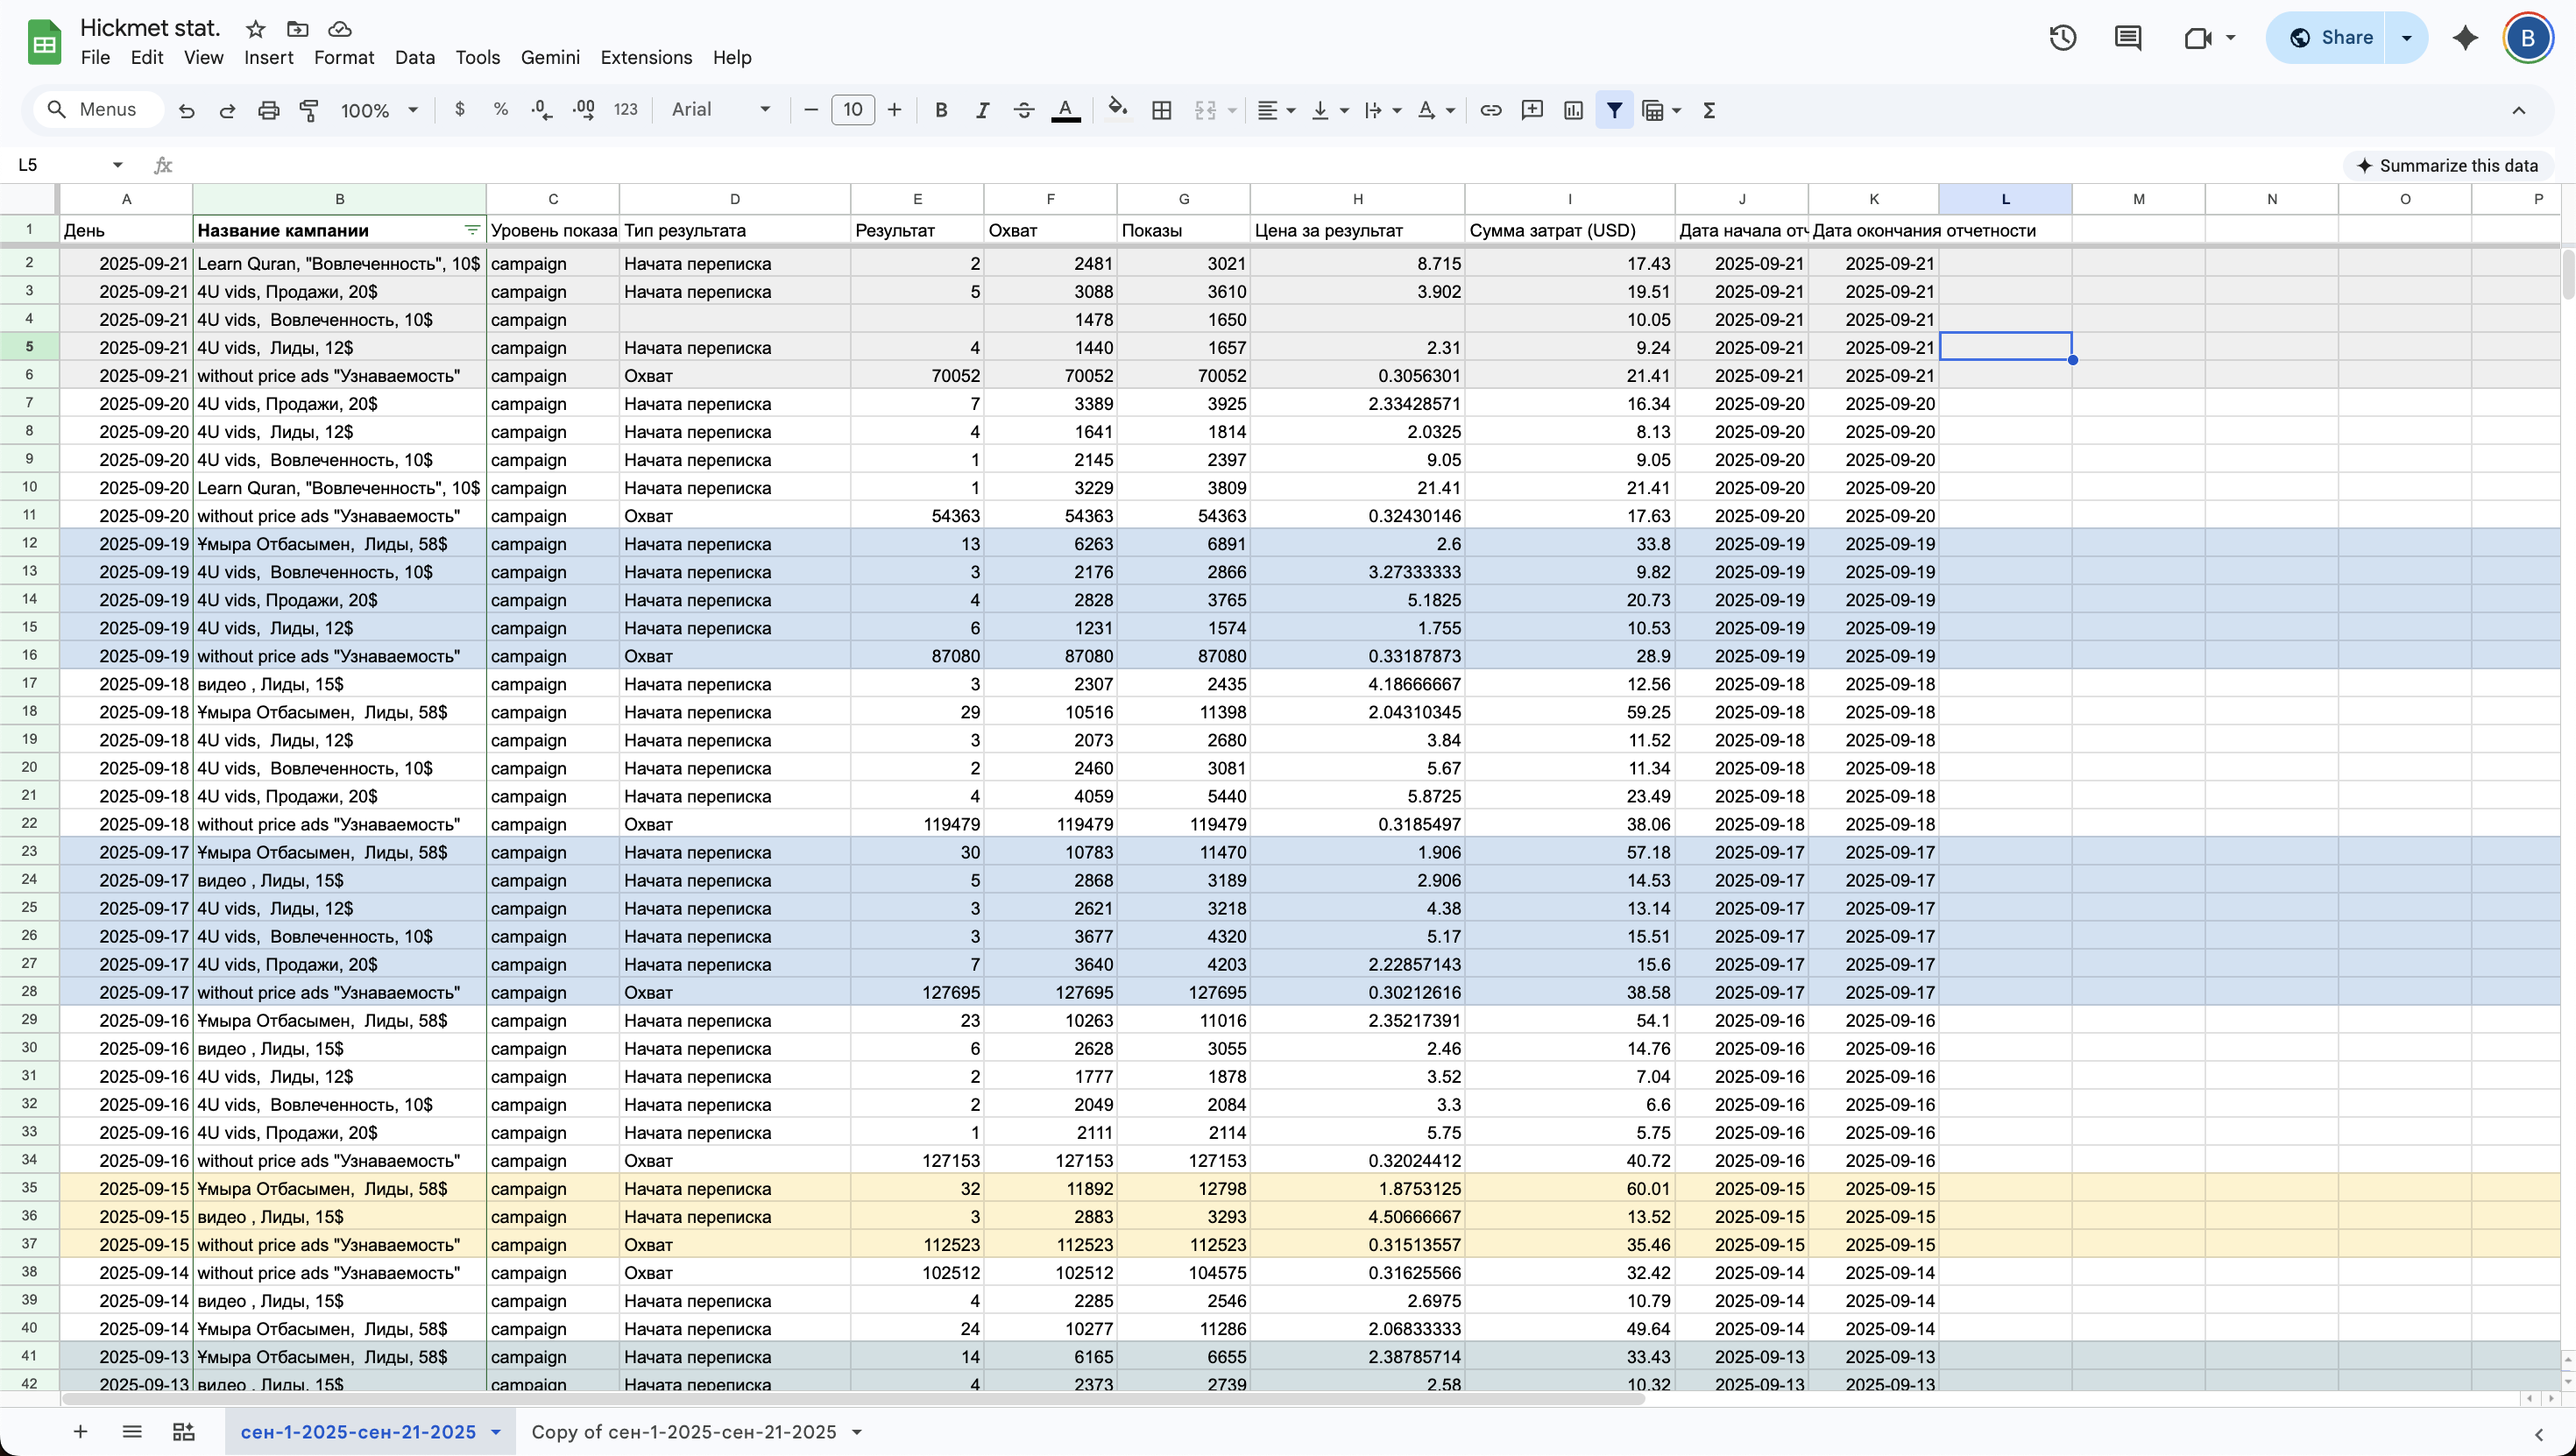Insert a chart using the toolbar icon
This screenshot has width=2576, height=1456.
tap(1573, 110)
